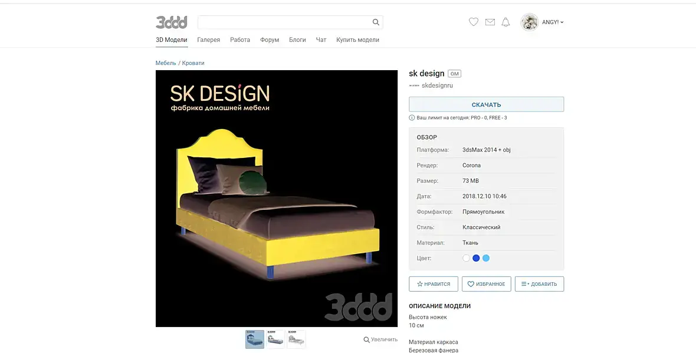This screenshot has height=353, width=696.
Task: Click the search magnifier icon
Action: [x=376, y=22]
